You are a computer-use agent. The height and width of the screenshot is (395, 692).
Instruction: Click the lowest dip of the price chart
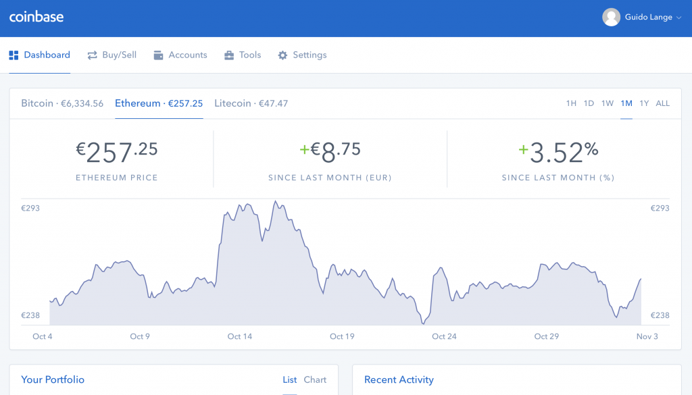tap(423, 323)
